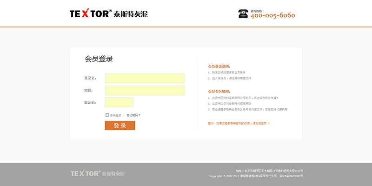Open the 忘记密码 link

click(133, 115)
